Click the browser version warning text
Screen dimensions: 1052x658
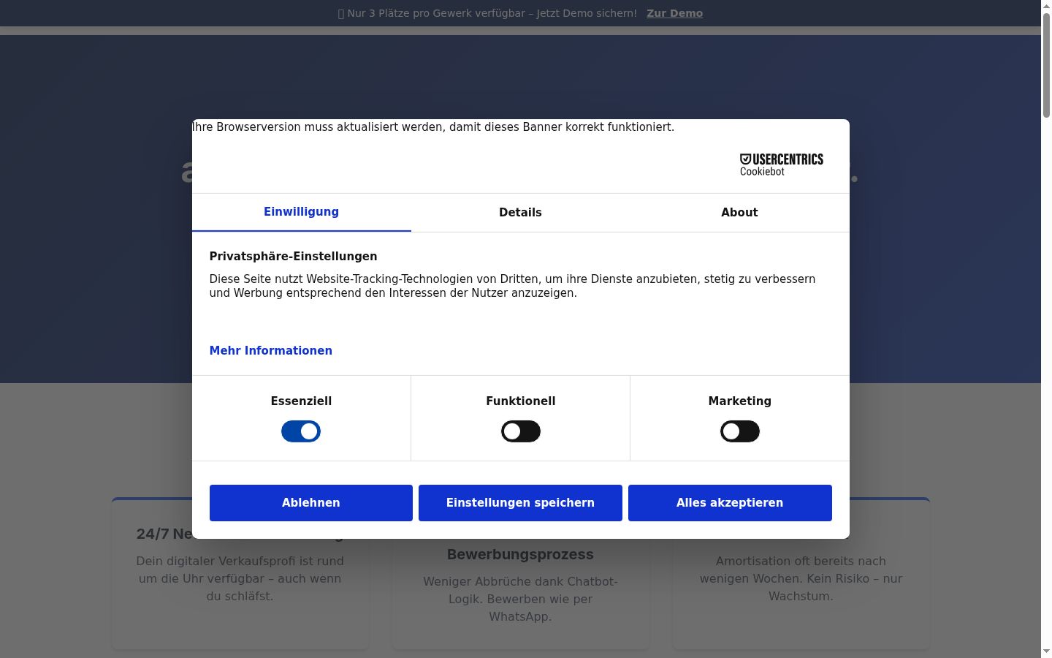[x=433, y=127]
